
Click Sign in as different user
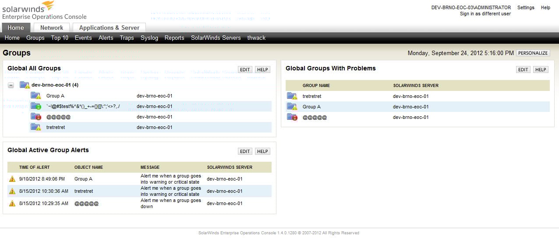485,14
